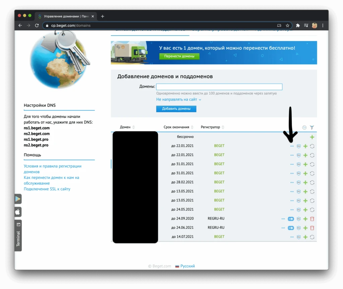
Task: Open a new browser tab
Action: click(x=102, y=16)
